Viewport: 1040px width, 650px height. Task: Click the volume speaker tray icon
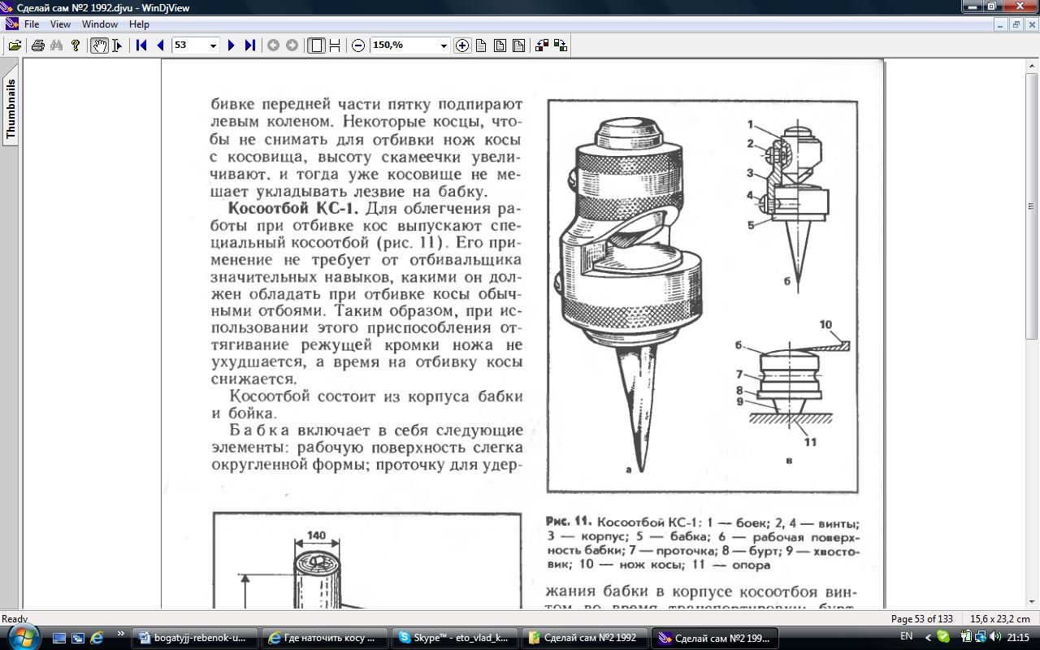(995, 637)
